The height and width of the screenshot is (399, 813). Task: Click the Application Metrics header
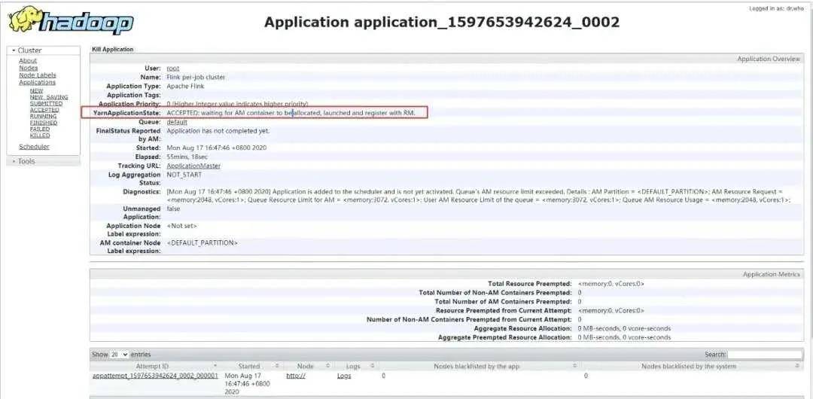[x=771, y=274]
